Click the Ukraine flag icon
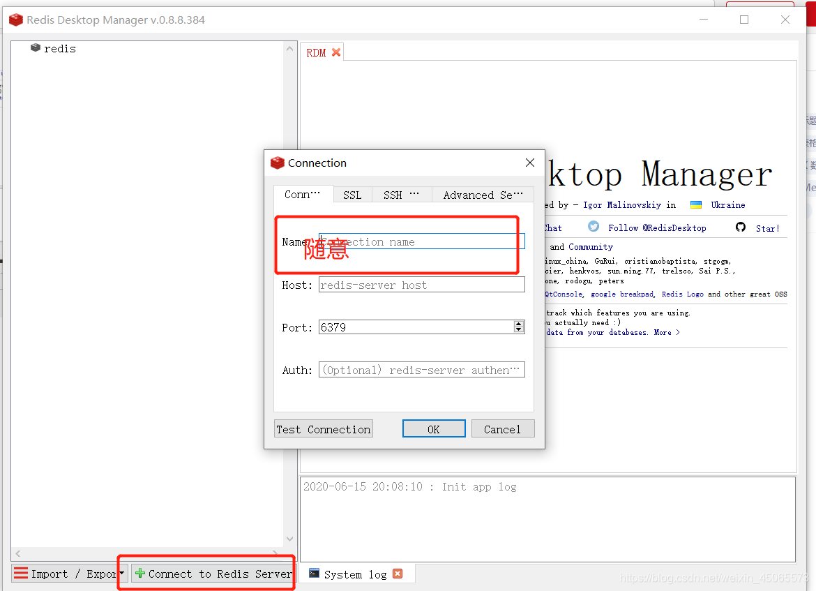This screenshot has height=591, width=816. click(x=696, y=204)
